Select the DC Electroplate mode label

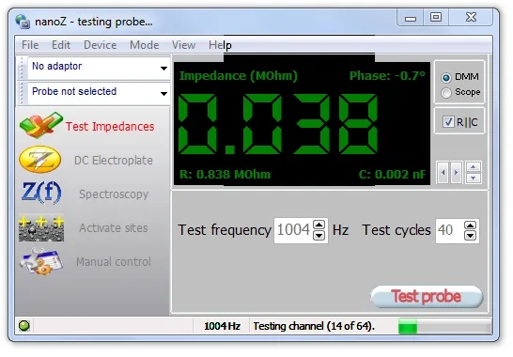tap(114, 161)
